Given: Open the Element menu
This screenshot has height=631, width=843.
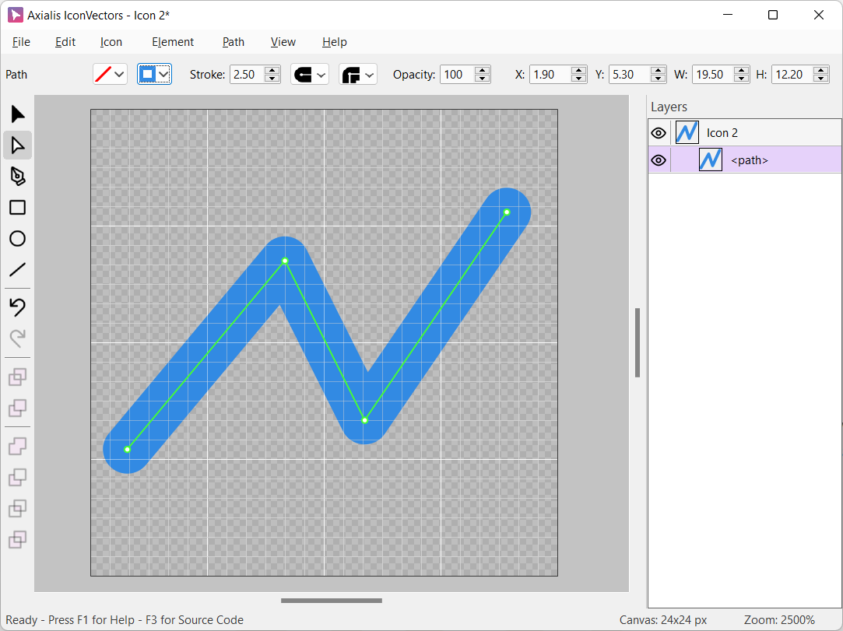Looking at the screenshot, I should 173,42.
